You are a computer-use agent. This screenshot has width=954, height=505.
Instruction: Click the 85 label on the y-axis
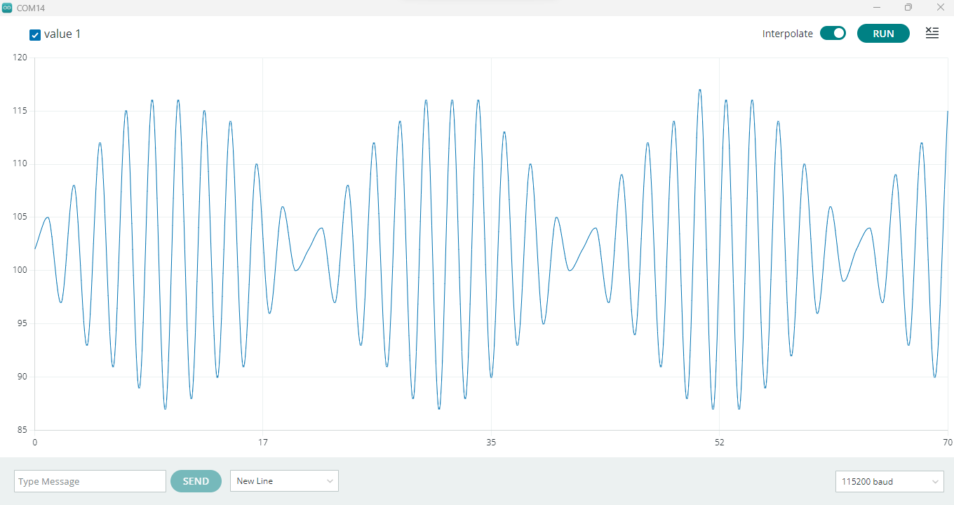[21, 430]
